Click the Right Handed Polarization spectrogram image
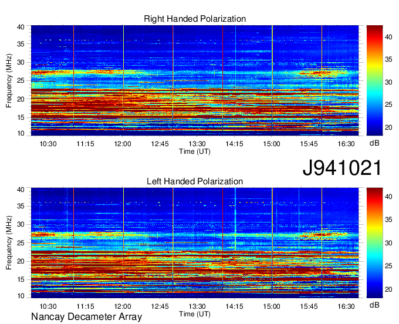This screenshot has height=324, width=399. point(195,80)
